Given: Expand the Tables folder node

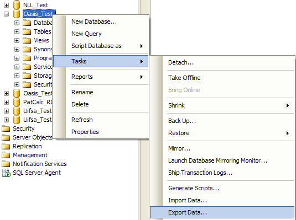Looking at the screenshot, I should click(17, 31).
